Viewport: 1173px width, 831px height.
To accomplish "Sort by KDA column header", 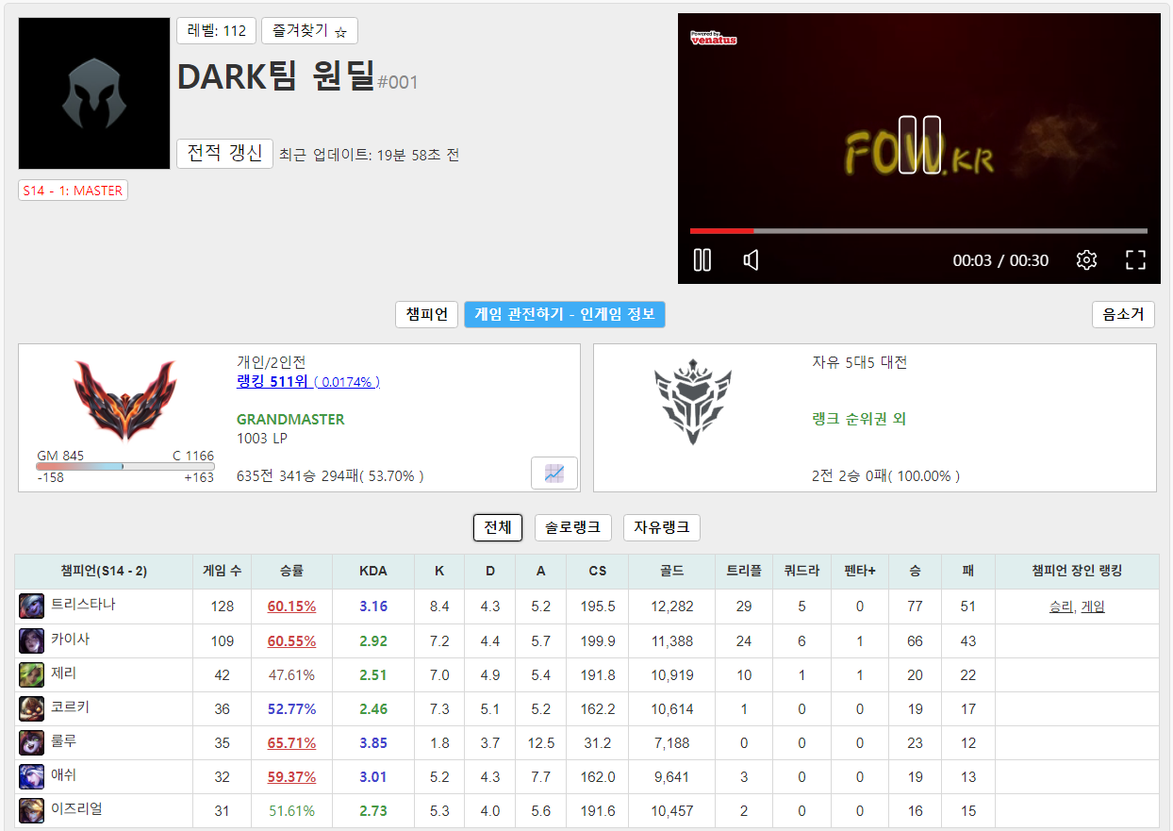I will tap(373, 572).
